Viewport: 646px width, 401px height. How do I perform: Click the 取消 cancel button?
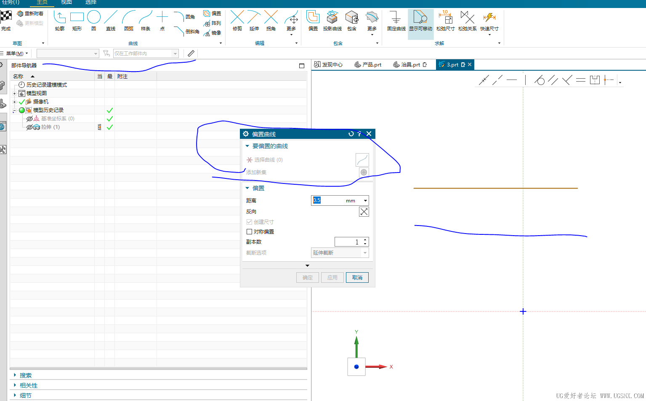tap(357, 278)
